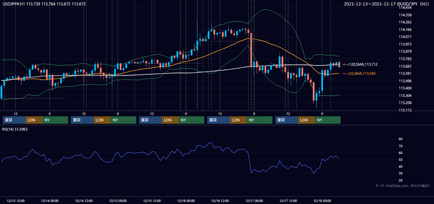Click the 東京 session block for 12/17
The height and width of the screenshot is (204, 434).
tap(287, 120)
